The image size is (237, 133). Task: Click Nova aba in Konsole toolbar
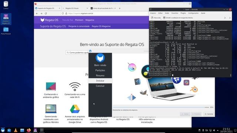point(156,18)
